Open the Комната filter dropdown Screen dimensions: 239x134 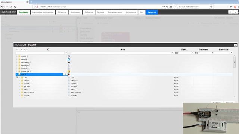pyautogui.click(x=204, y=53)
